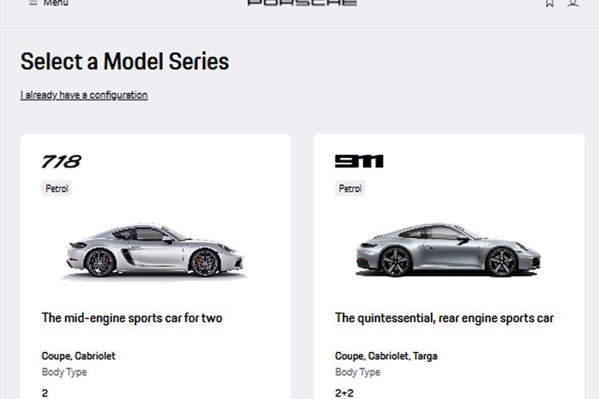
Task: Open 'I already have a configuration' link
Action: [x=84, y=94]
